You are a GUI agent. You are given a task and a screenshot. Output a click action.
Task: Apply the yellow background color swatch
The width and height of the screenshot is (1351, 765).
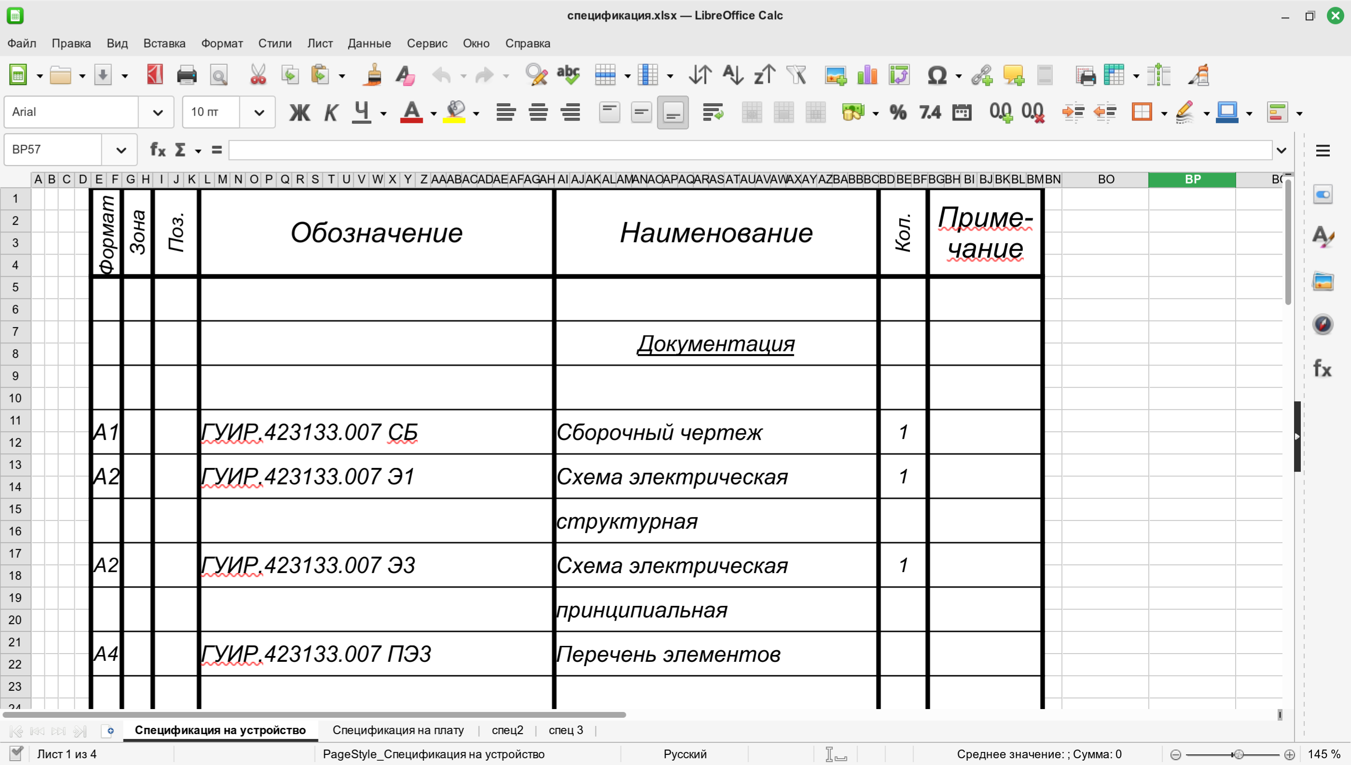pos(455,112)
